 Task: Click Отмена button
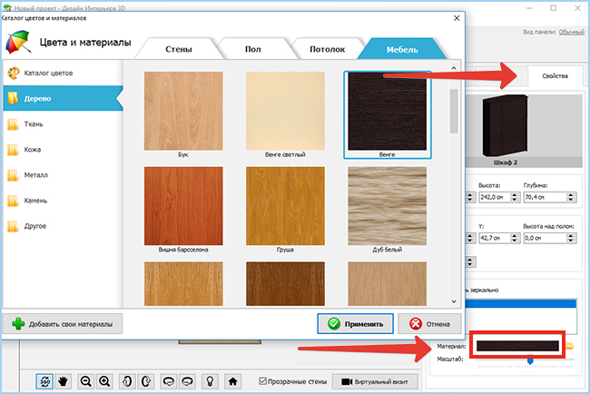click(x=429, y=323)
